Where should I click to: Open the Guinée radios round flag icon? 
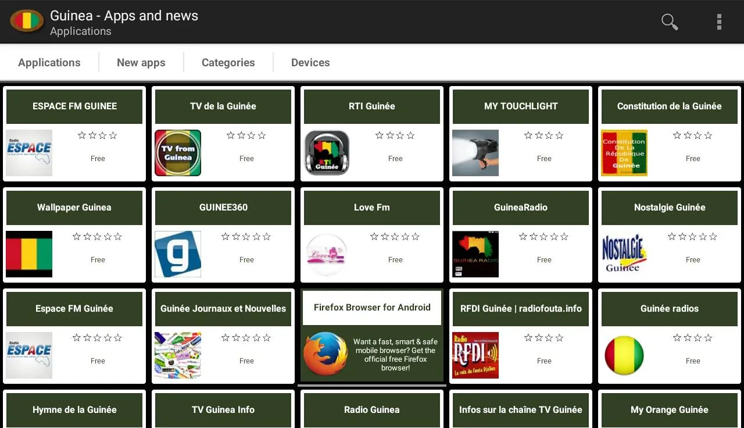pos(624,355)
